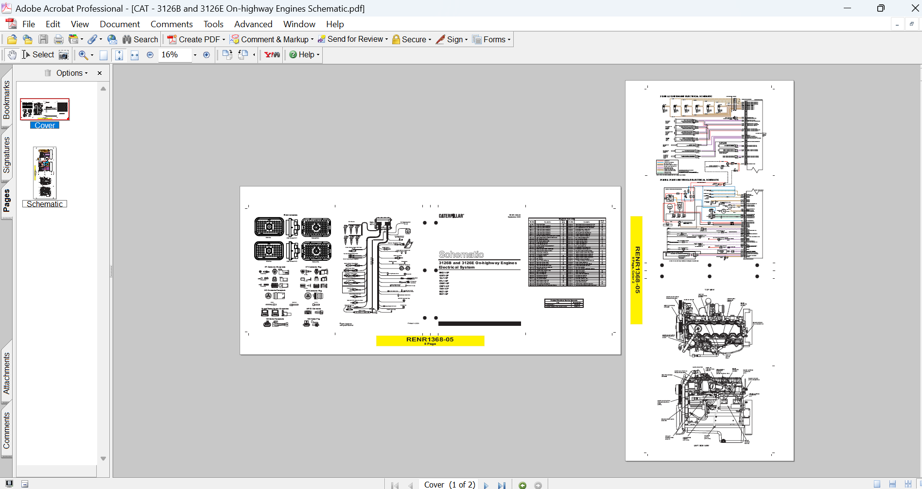Select the Cover page thumbnail
Screen dimensions: 922x489
[x=45, y=109]
